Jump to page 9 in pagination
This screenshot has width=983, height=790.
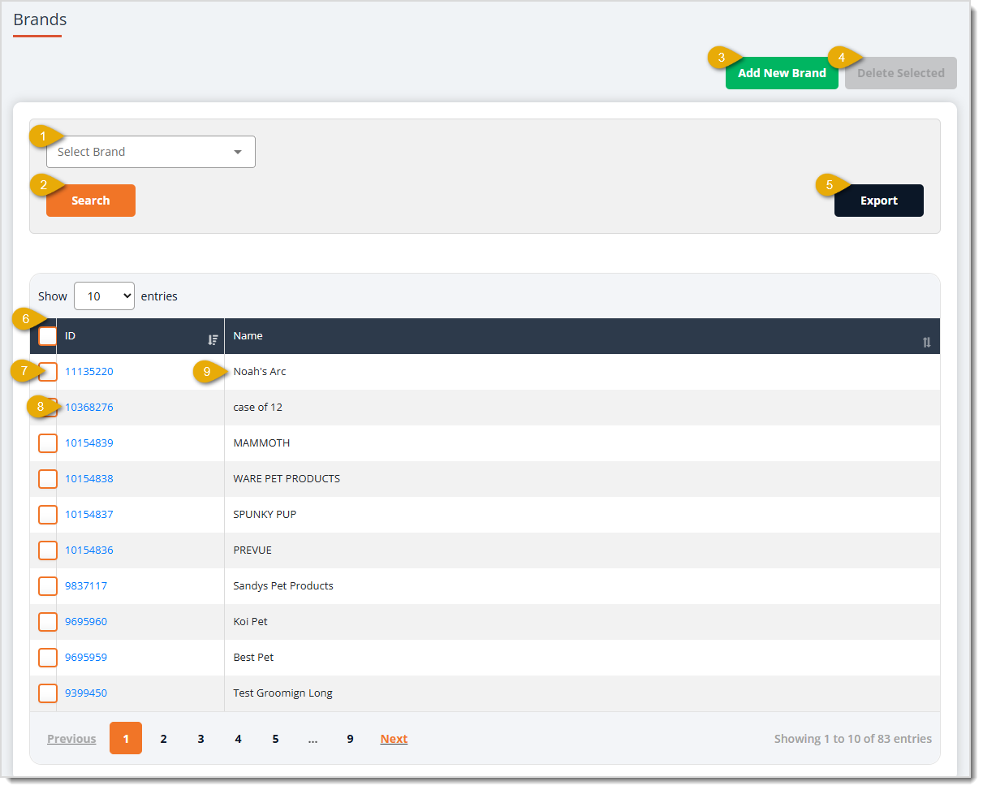pos(350,738)
